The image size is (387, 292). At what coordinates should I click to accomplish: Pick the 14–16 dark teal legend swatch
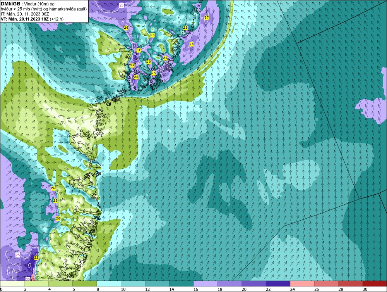pos(182,283)
